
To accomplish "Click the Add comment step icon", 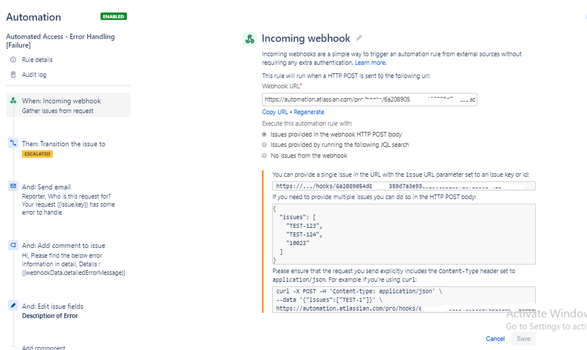I will (13, 245).
